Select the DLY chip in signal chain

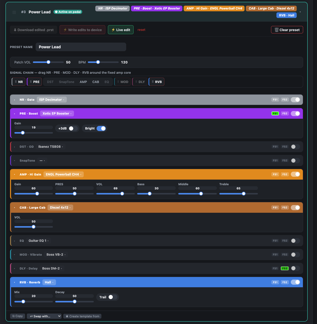click(x=140, y=82)
